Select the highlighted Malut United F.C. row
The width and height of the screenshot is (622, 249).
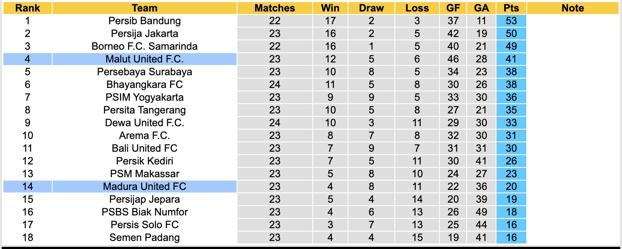pyautogui.click(x=144, y=59)
